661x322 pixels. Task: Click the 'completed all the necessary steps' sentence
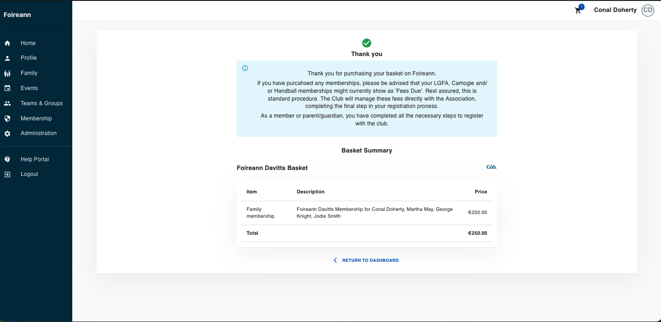[x=372, y=119]
